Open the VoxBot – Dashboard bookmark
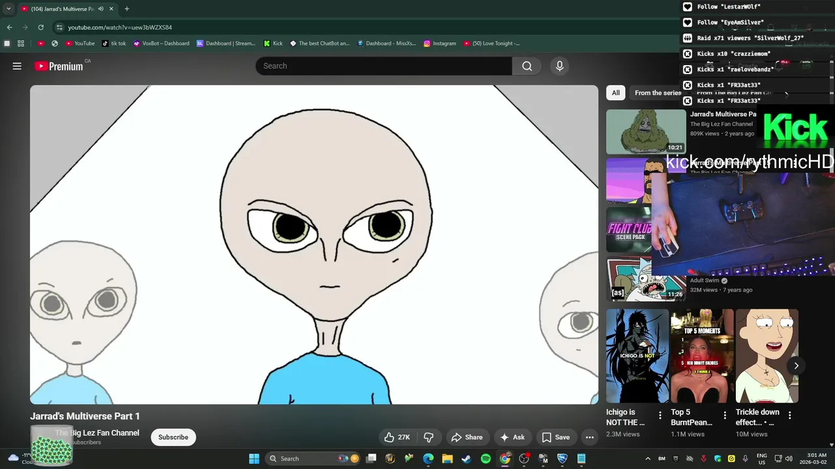 pyautogui.click(x=161, y=44)
